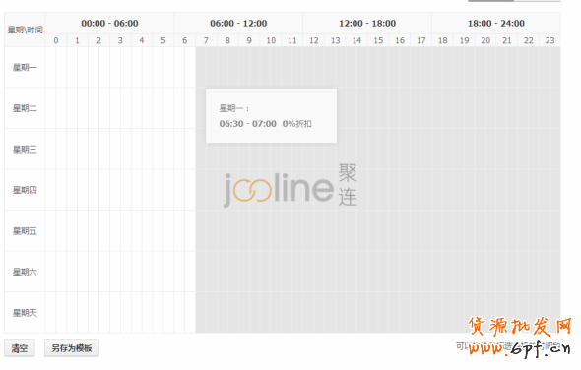Click the 星期一 cell at hour 3
This screenshot has width=581, height=370.
click(x=120, y=68)
